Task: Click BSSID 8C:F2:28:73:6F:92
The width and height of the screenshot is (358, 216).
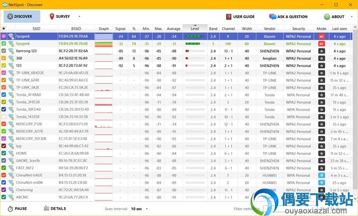Action: click(73, 65)
